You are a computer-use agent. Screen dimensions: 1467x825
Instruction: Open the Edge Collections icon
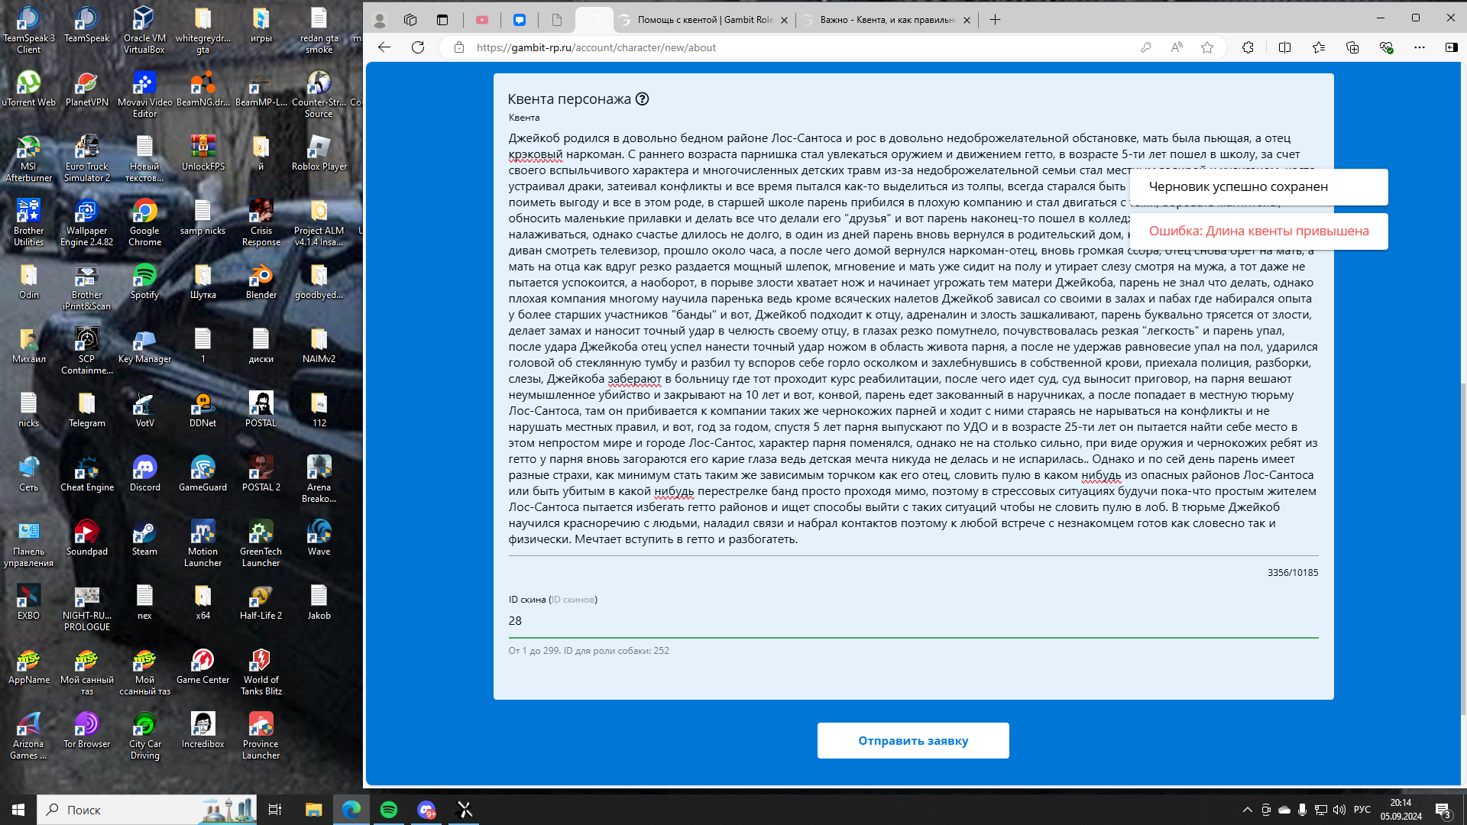tap(1352, 47)
